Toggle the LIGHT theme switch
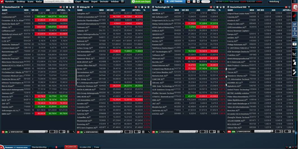Image resolution: width=298 pixels, height=149 pixels. click(x=206, y=2)
